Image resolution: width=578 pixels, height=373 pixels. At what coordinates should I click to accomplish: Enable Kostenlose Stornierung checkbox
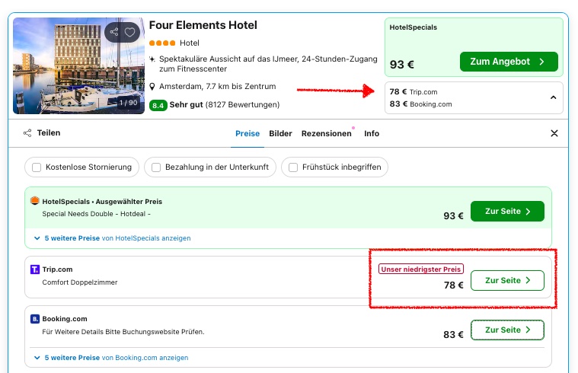[x=37, y=167]
